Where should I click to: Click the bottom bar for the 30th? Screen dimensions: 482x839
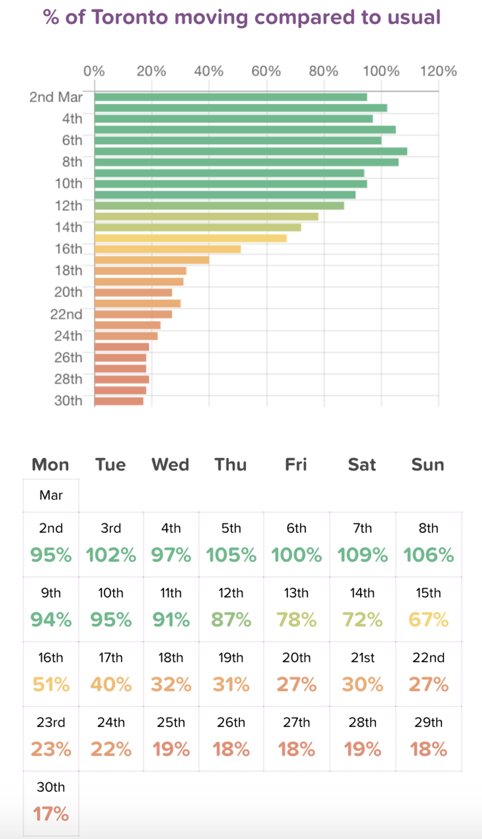coord(119,401)
